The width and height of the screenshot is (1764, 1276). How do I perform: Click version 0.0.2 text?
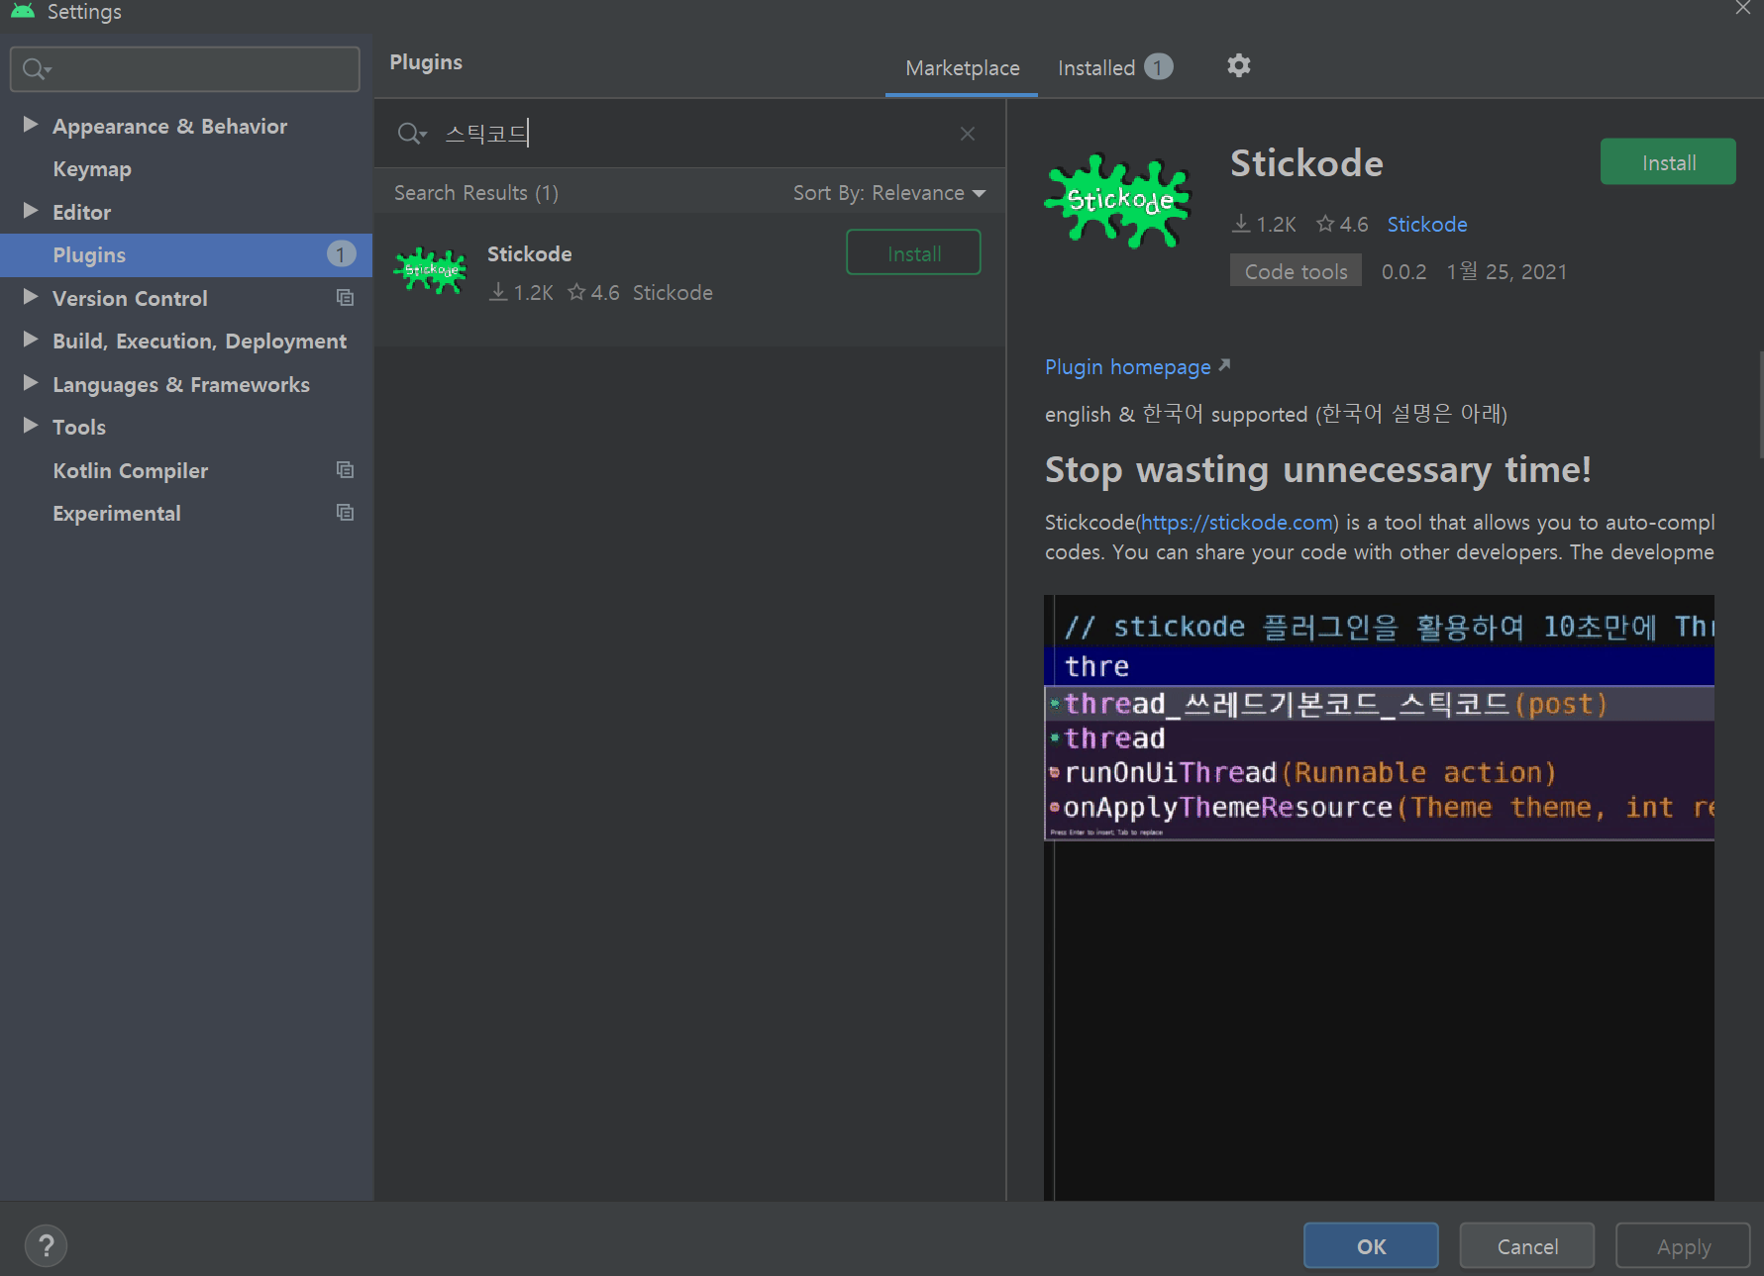pos(1403,272)
